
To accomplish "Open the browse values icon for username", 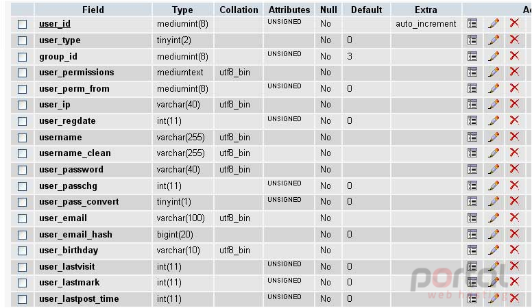I will pos(472,137).
